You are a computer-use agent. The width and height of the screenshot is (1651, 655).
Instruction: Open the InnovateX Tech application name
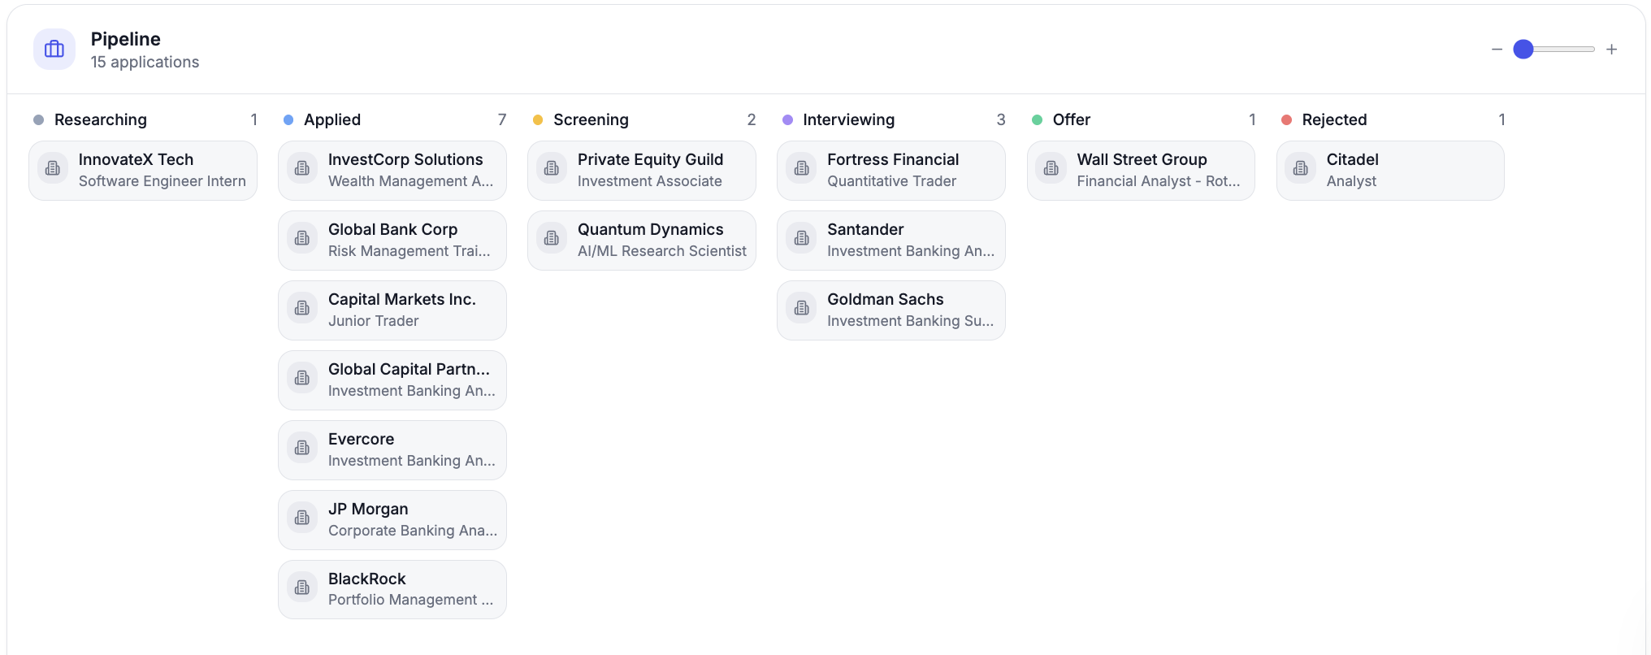pyautogui.click(x=136, y=159)
